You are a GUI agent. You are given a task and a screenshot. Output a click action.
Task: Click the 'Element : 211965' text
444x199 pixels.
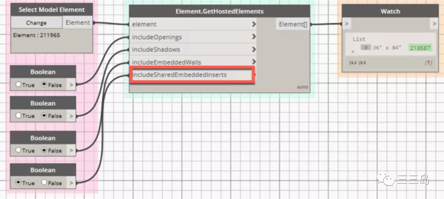37,36
